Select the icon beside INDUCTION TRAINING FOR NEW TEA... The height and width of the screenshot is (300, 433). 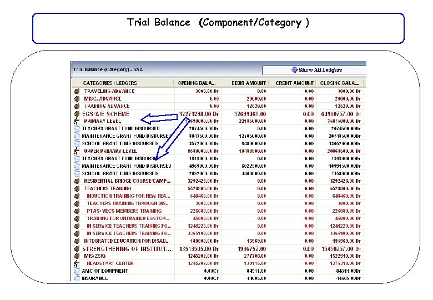tap(77, 196)
